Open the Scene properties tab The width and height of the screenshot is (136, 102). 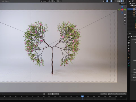pyautogui.click(x=129, y=48)
